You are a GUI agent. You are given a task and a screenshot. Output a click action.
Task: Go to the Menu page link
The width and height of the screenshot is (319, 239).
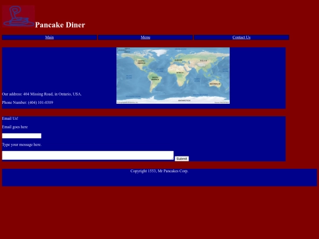(x=145, y=37)
